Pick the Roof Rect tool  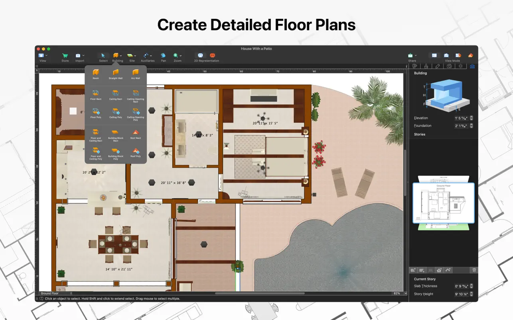136,133
